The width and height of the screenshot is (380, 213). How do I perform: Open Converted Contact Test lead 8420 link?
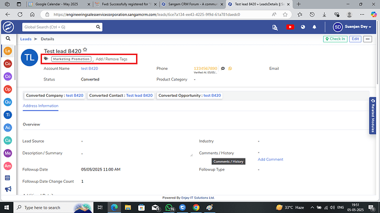pyautogui.click(x=139, y=95)
